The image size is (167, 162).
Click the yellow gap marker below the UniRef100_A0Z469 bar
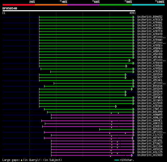(x=110, y=156)
